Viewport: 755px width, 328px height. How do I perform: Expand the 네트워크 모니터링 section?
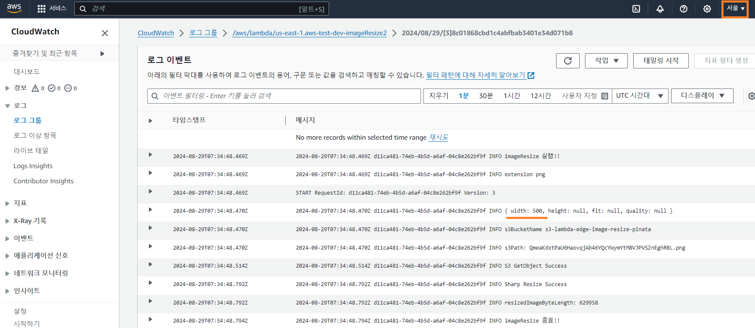point(7,273)
